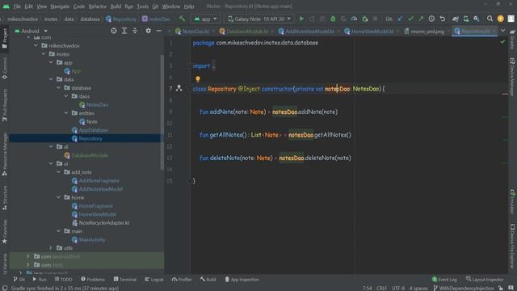Click the Stop button in toolbar
Viewport: 517px width, 291px height.
point(375,19)
